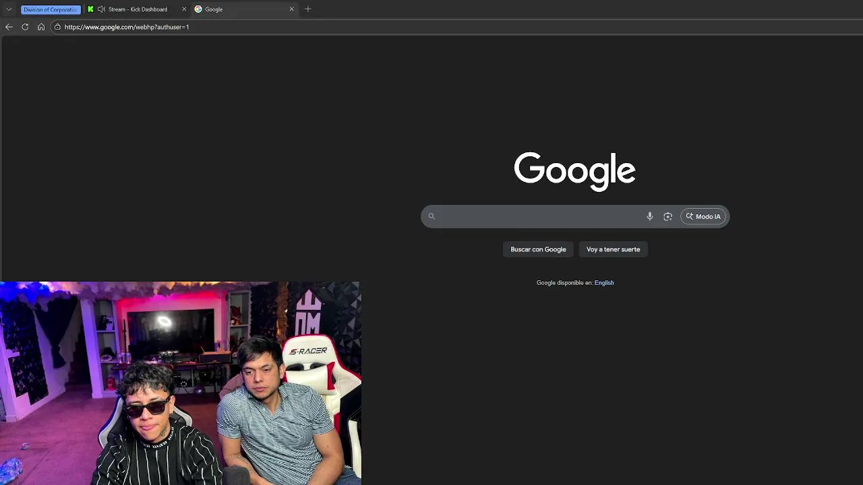Switch to the Division of Corporations tab
This screenshot has width=863, height=485.
point(51,9)
